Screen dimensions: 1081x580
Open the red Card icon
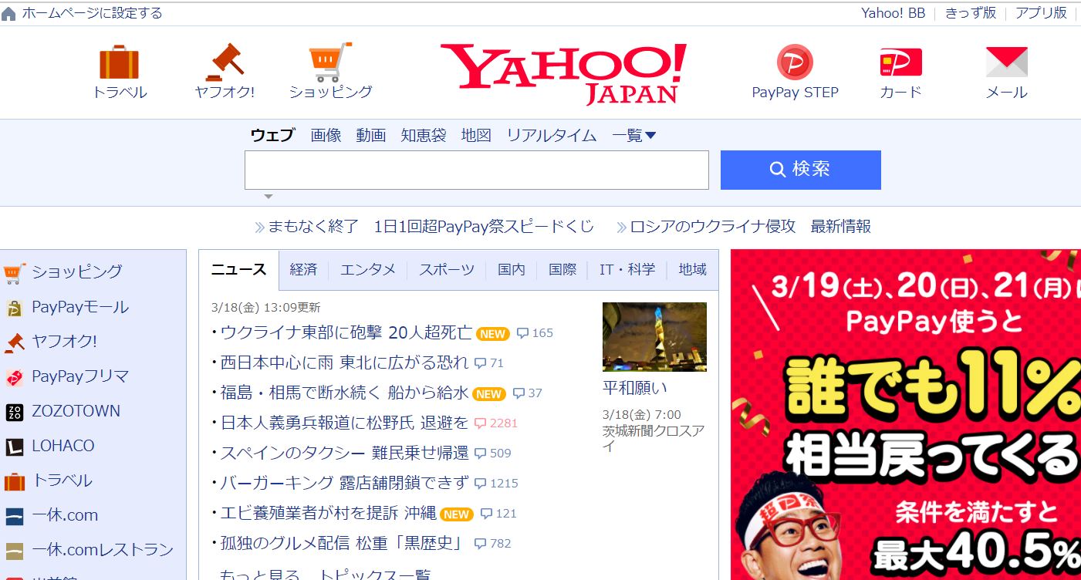[x=900, y=62]
